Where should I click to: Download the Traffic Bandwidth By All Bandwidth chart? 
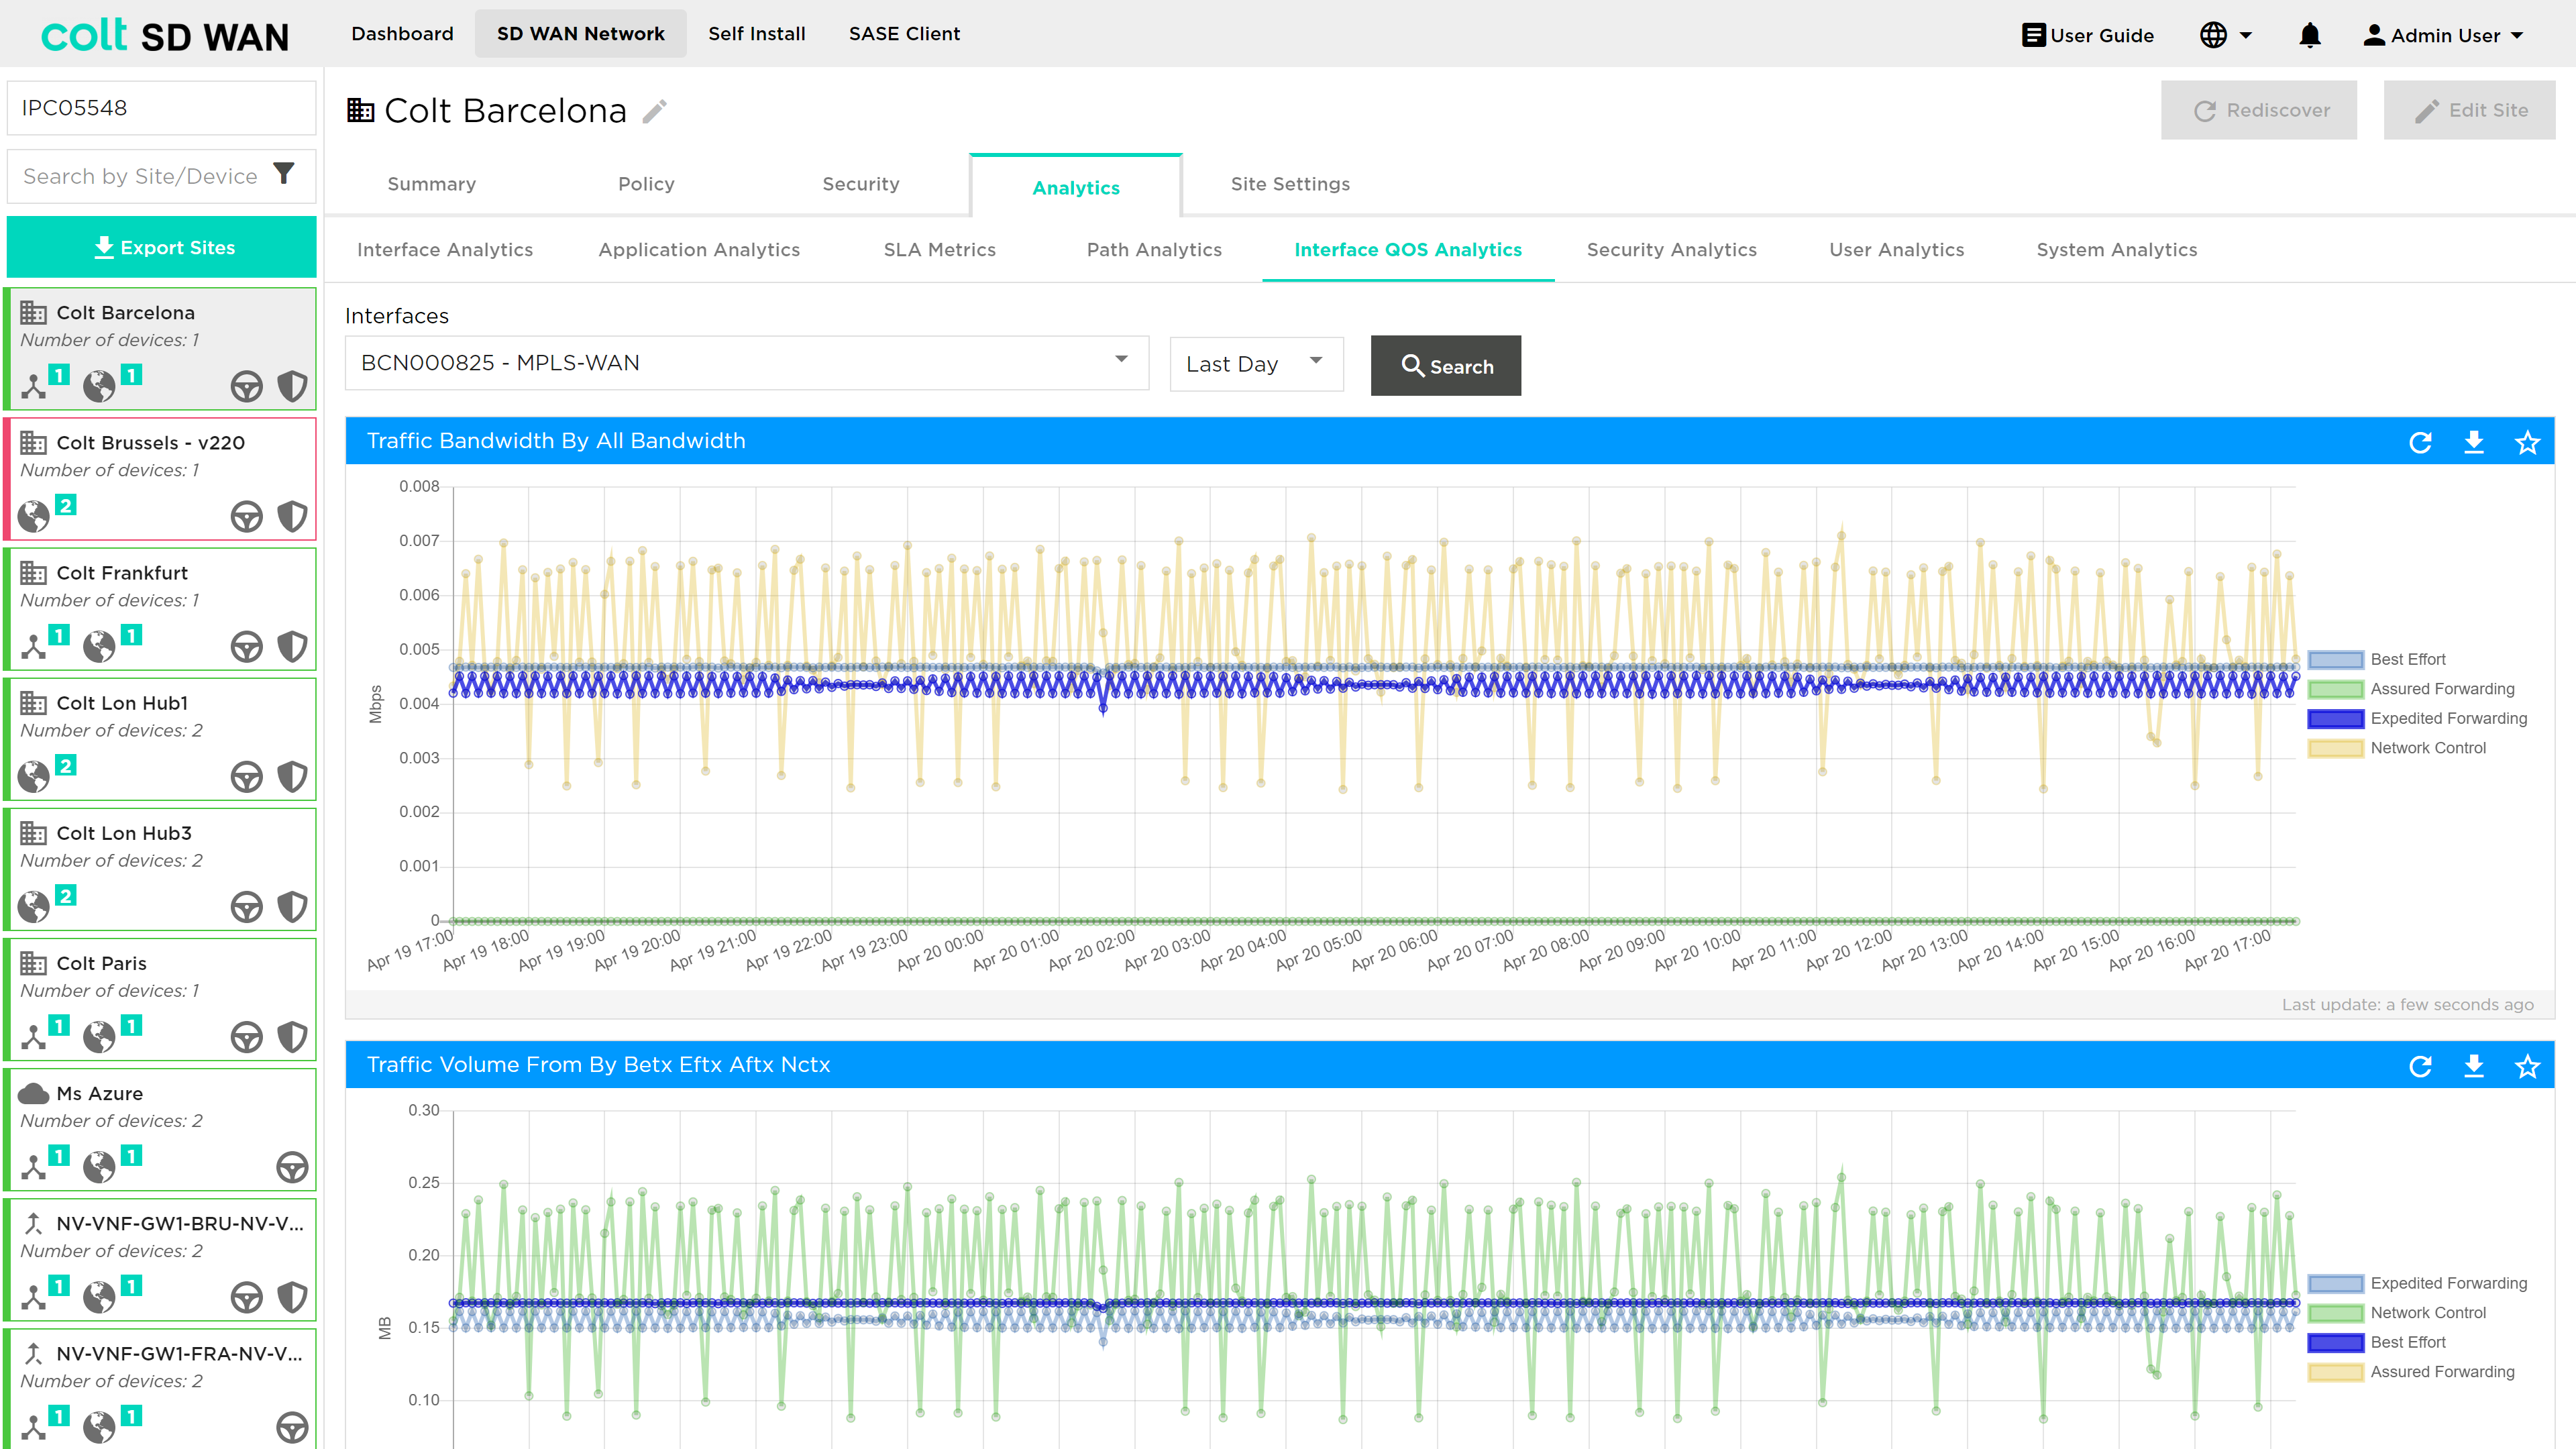[x=2474, y=442]
